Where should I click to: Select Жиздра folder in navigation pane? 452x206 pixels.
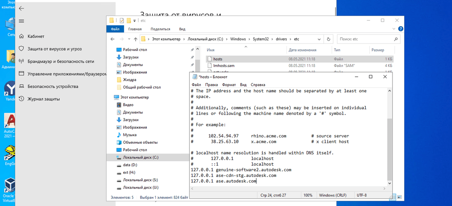130,80
